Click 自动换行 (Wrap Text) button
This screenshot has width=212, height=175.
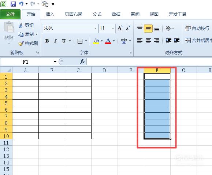[197, 29]
